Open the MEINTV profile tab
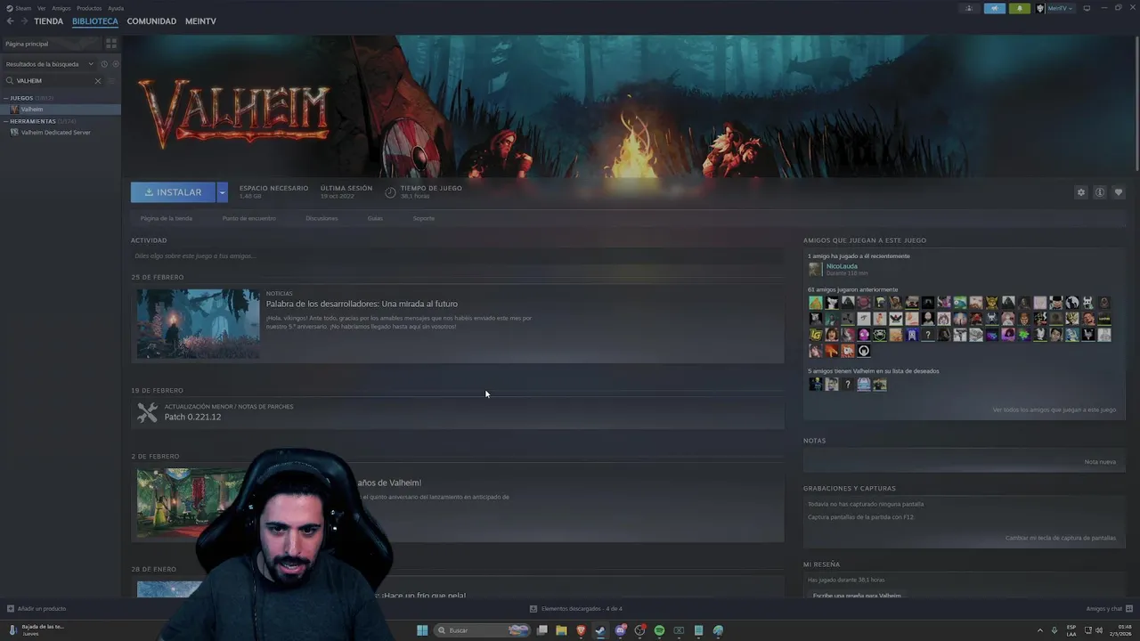The image size is (1140, 641). [200, 21]
